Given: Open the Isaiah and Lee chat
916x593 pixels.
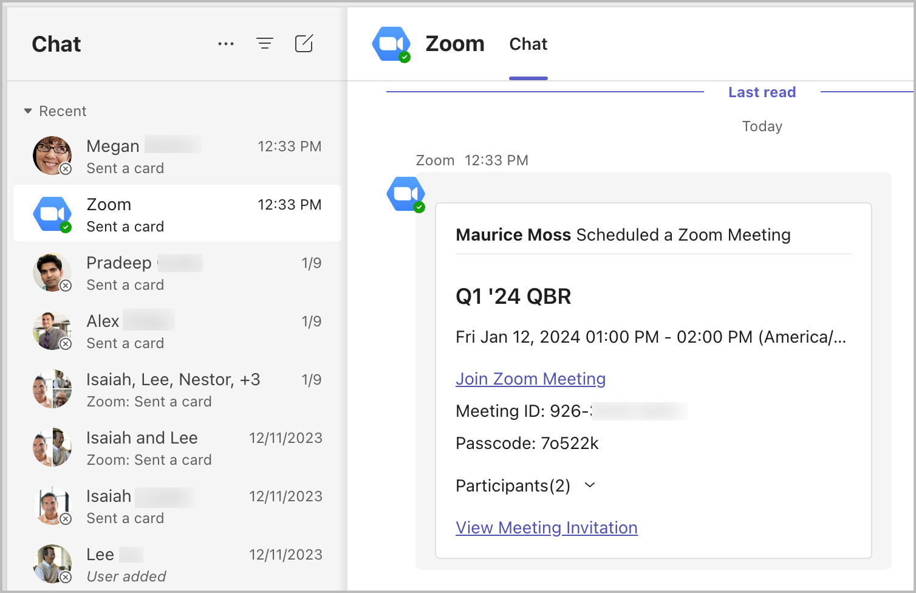Looking at the screenshot, I should pos(177,448).
